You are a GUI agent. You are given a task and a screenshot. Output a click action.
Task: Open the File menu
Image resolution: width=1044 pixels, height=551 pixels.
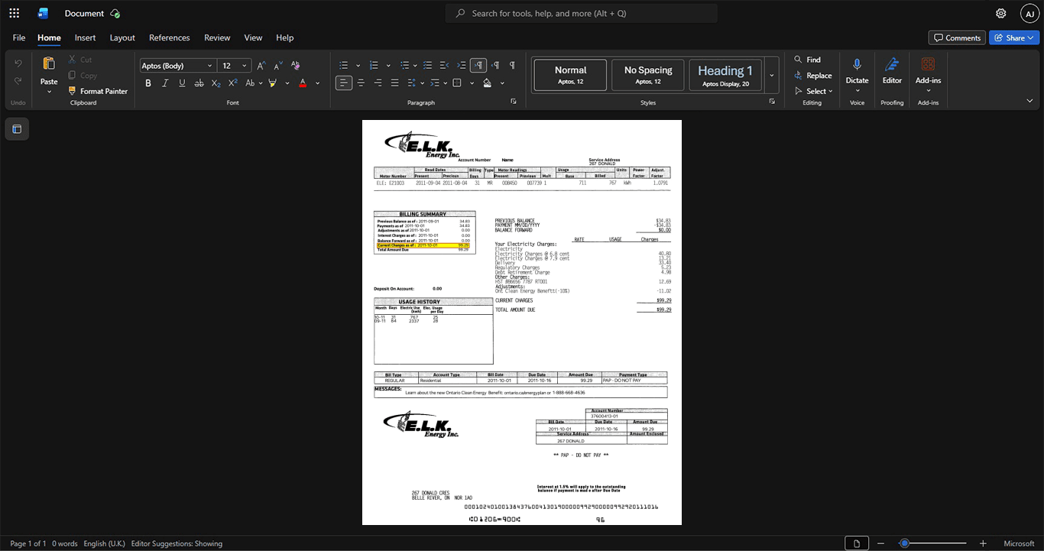tap(19, 37)
